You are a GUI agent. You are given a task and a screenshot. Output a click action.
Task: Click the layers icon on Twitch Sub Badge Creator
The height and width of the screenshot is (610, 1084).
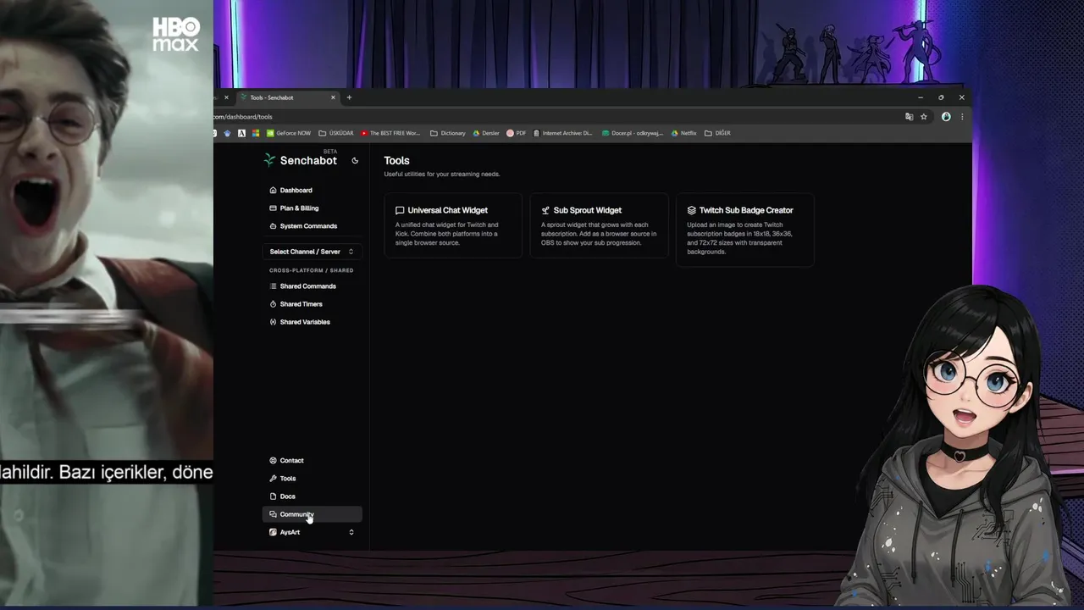point(692,210)
